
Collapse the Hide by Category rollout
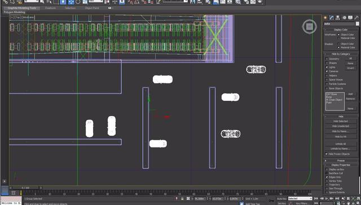click(x=341, y=54)
